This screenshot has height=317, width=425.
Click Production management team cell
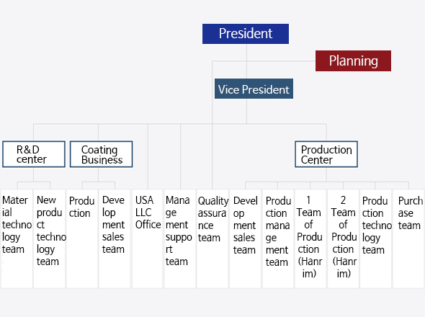click(x=278, y=238)
